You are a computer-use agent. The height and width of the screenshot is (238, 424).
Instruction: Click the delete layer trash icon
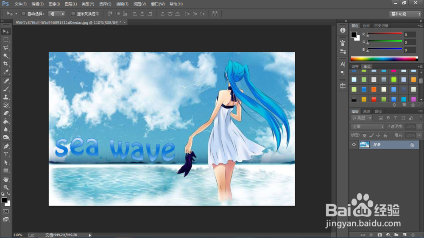click(x=413, y=235)
